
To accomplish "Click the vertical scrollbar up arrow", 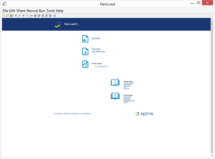I will click(212, 19).
